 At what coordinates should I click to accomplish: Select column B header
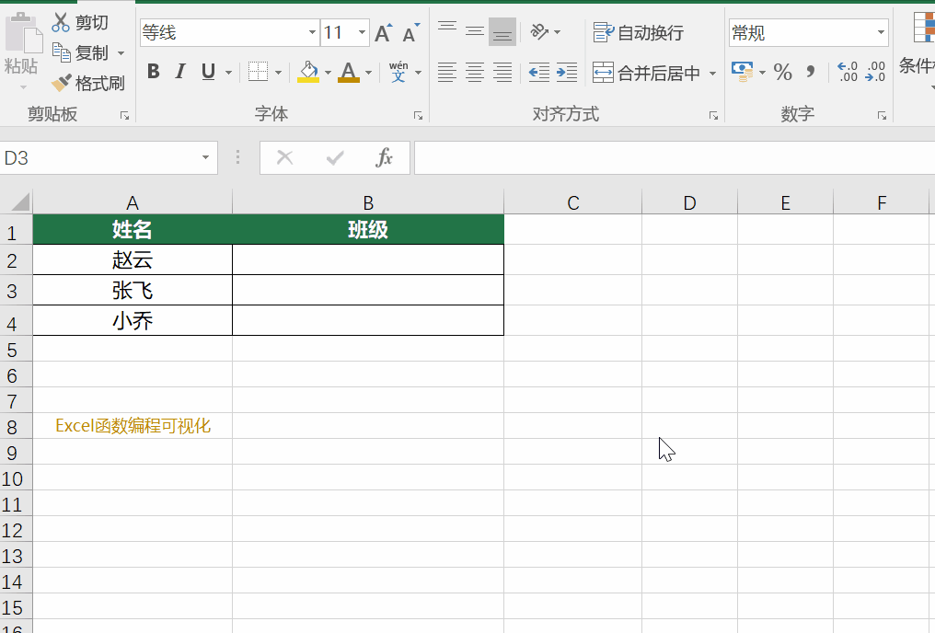pyautogui.click(x=368, y=202)
